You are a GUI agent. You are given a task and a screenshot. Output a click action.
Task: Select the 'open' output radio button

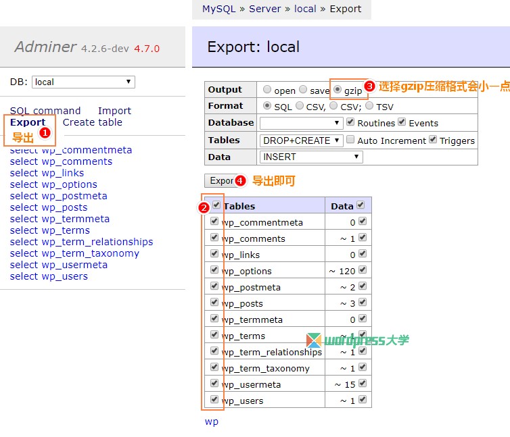[x=267, y=89]
